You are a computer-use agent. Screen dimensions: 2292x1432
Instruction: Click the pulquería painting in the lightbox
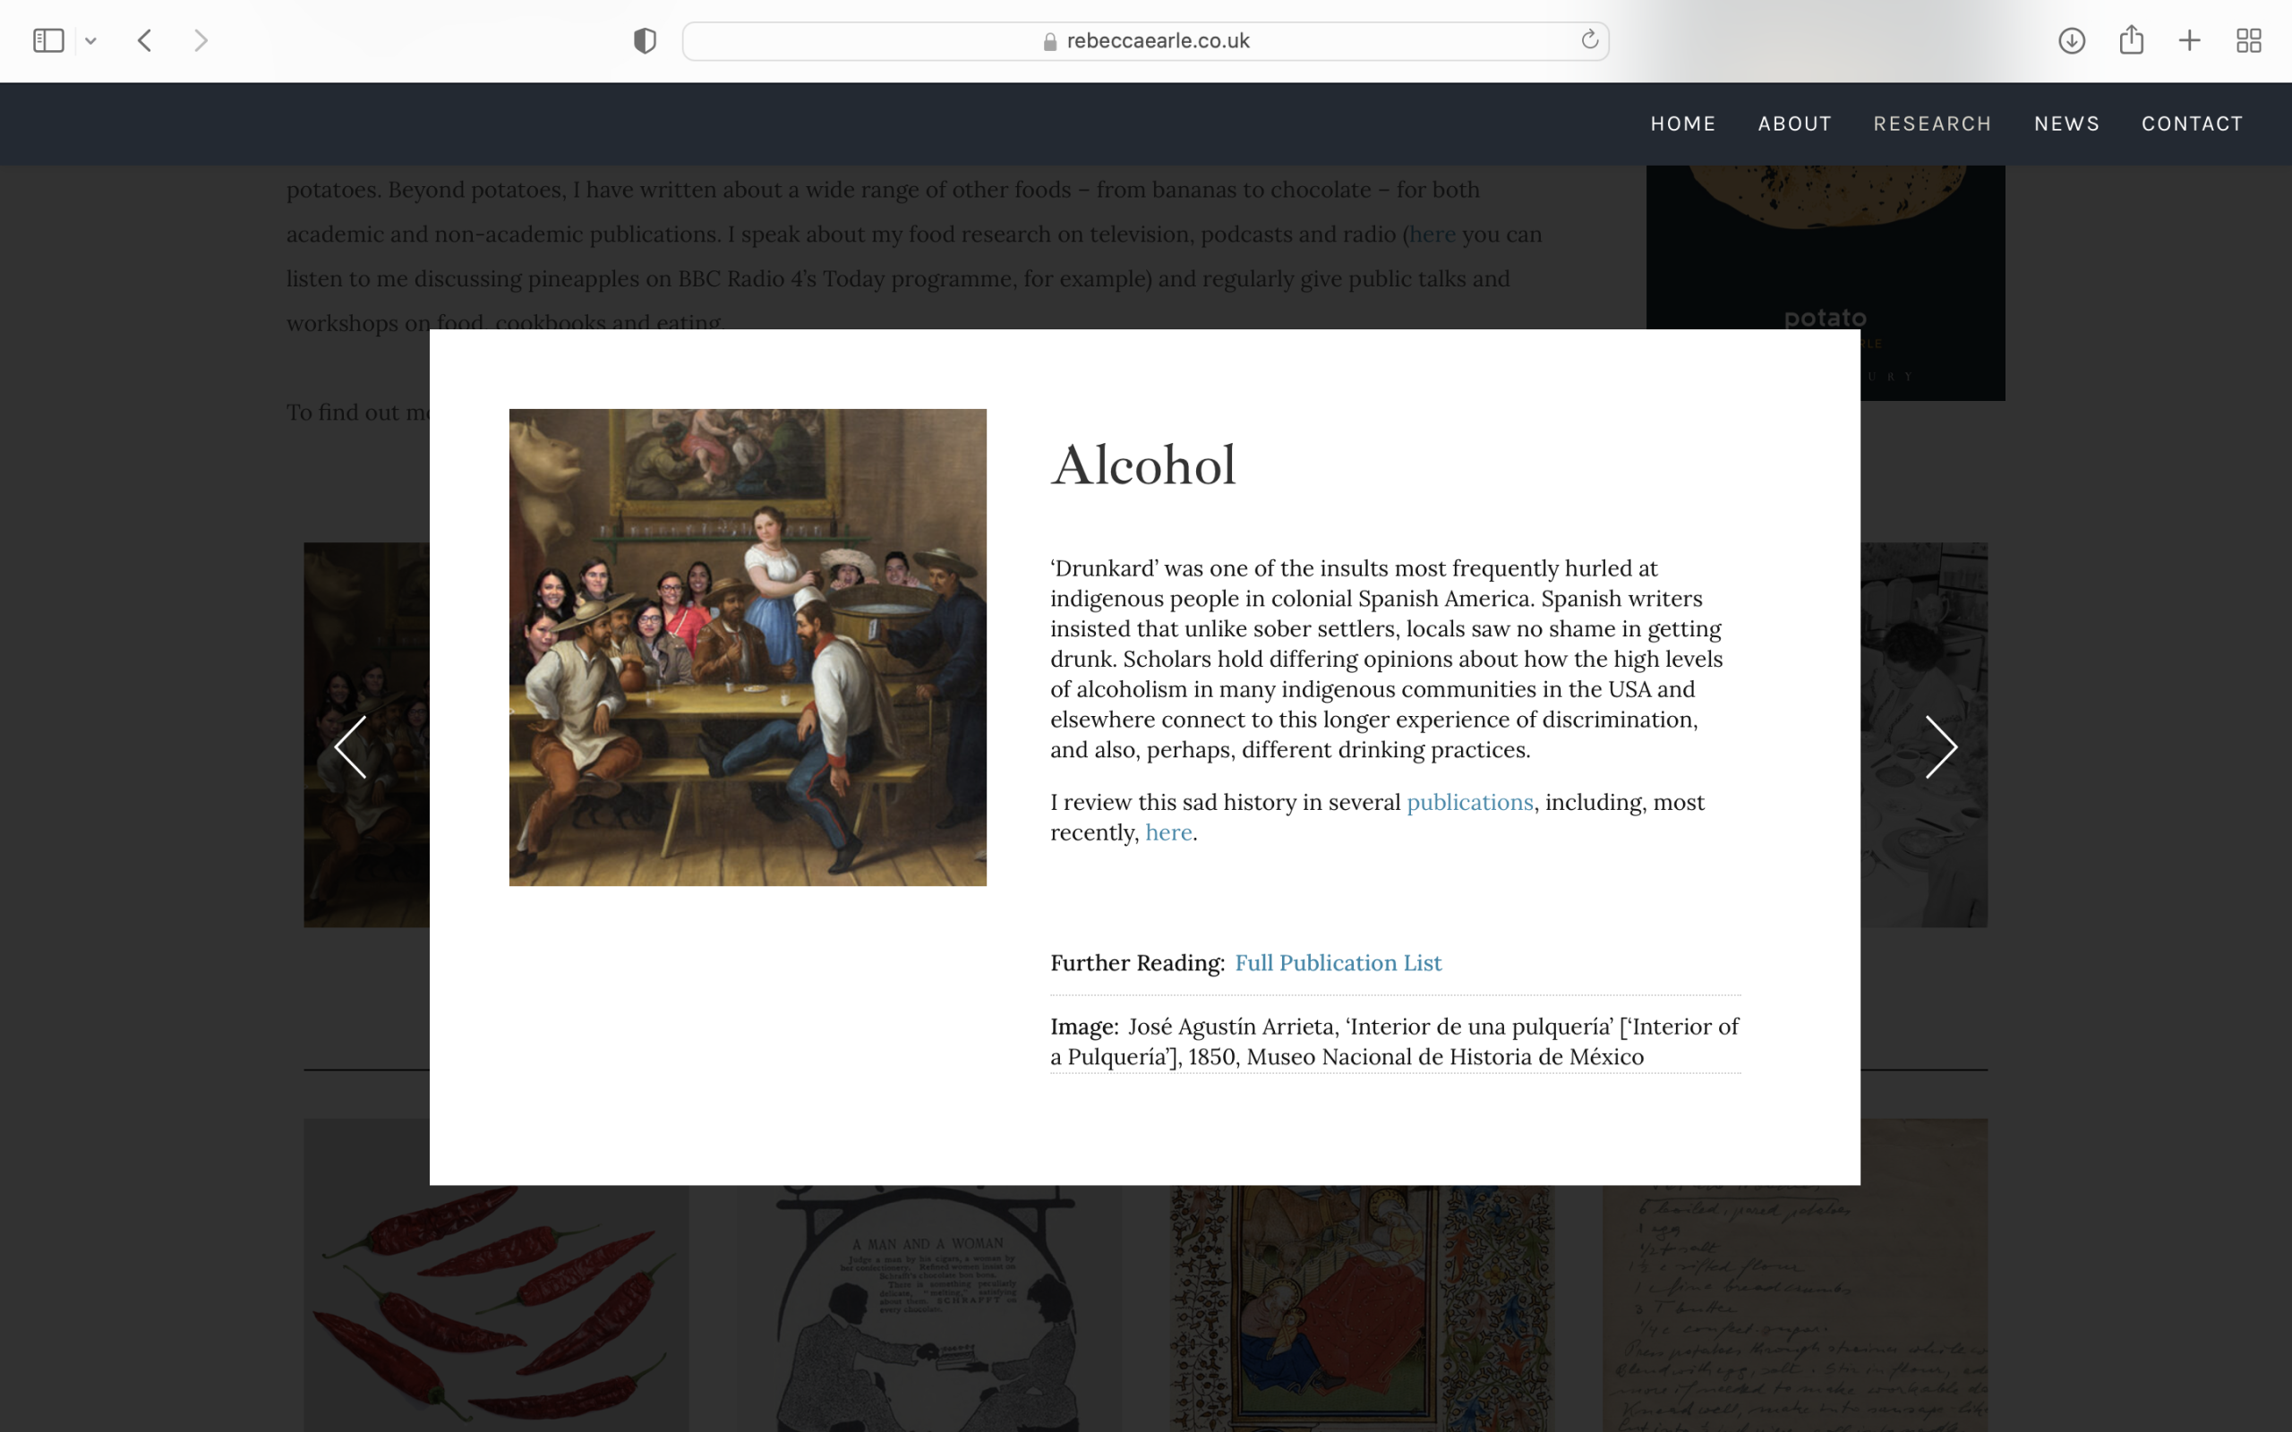coord(748,648)
